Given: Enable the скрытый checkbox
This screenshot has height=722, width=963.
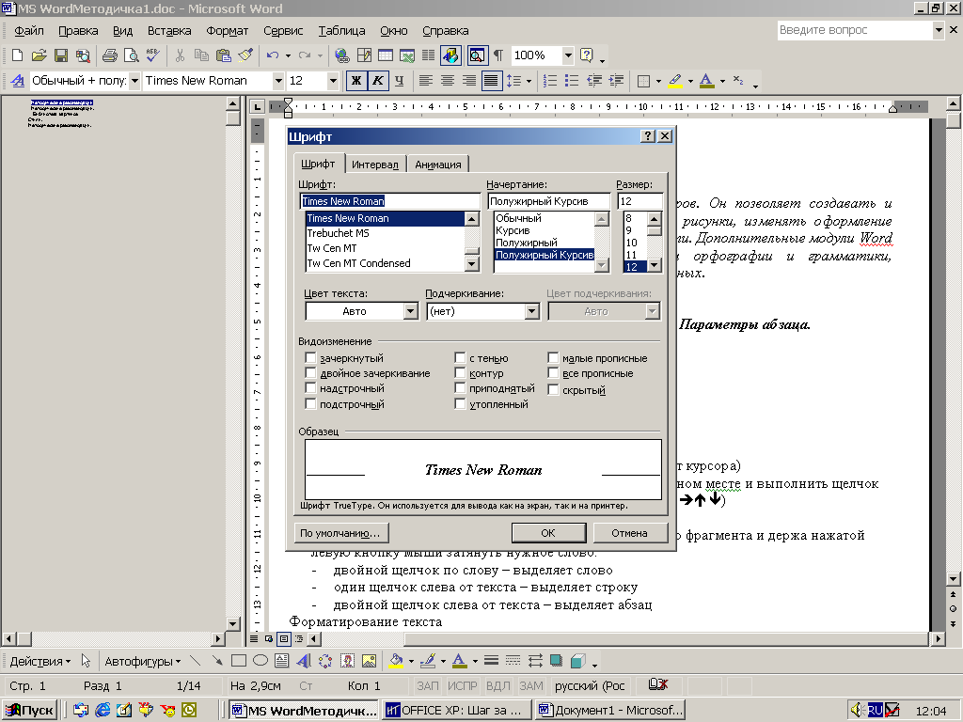Looking at the screenshot, I should coord(553,390).
